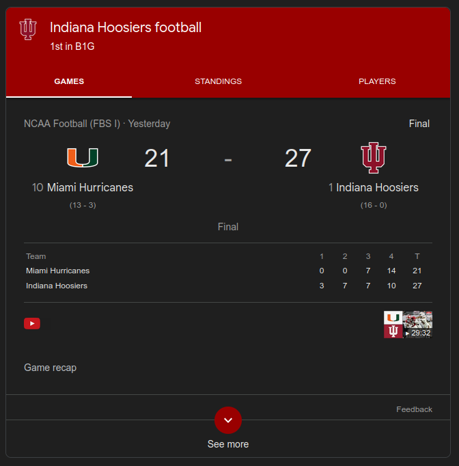Screen dimensions: 459x466
Task: Open the Indiana Hoosiers team name link
Action: pos(377,187)
